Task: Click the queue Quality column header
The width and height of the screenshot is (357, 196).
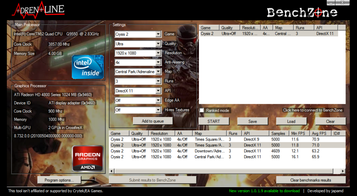Action: 230,28
